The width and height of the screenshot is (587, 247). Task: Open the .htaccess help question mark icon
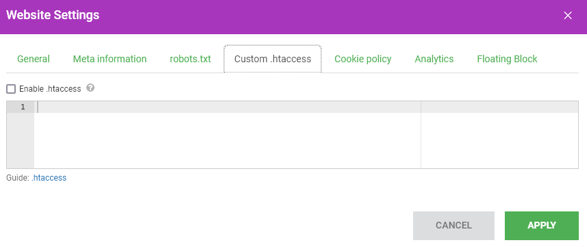click(x=90, y=88)
